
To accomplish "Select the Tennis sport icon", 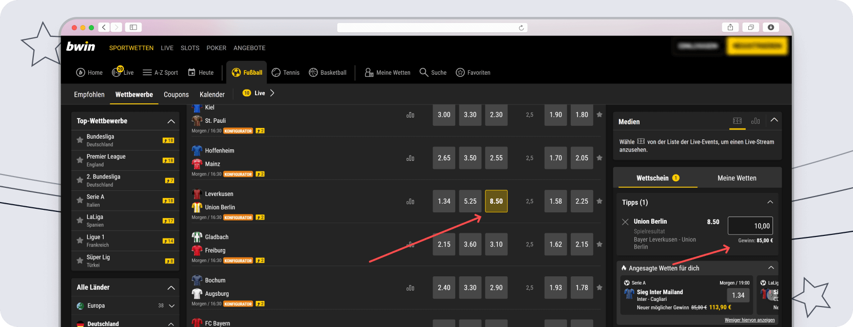I will [x=276, y=73].
